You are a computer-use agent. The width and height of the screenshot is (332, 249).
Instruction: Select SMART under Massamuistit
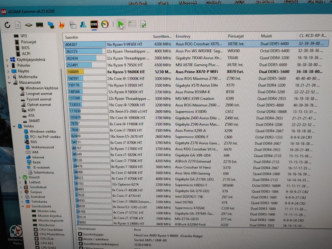point(34,121)
